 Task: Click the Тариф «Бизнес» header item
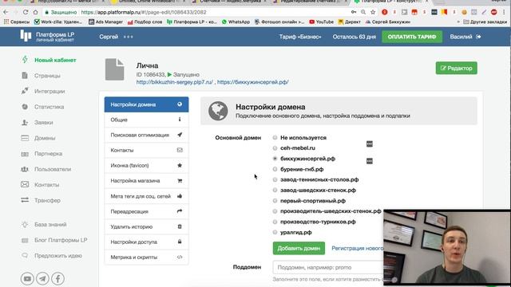tap(300, 37)
